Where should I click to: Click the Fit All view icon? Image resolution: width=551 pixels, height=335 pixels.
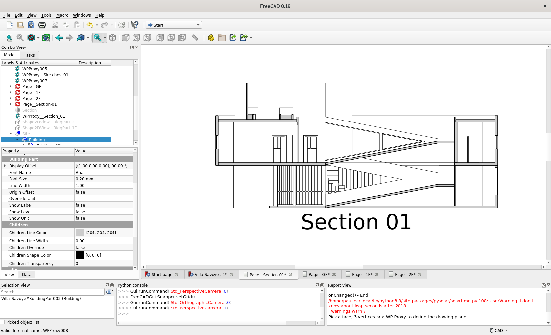point(10,38)
